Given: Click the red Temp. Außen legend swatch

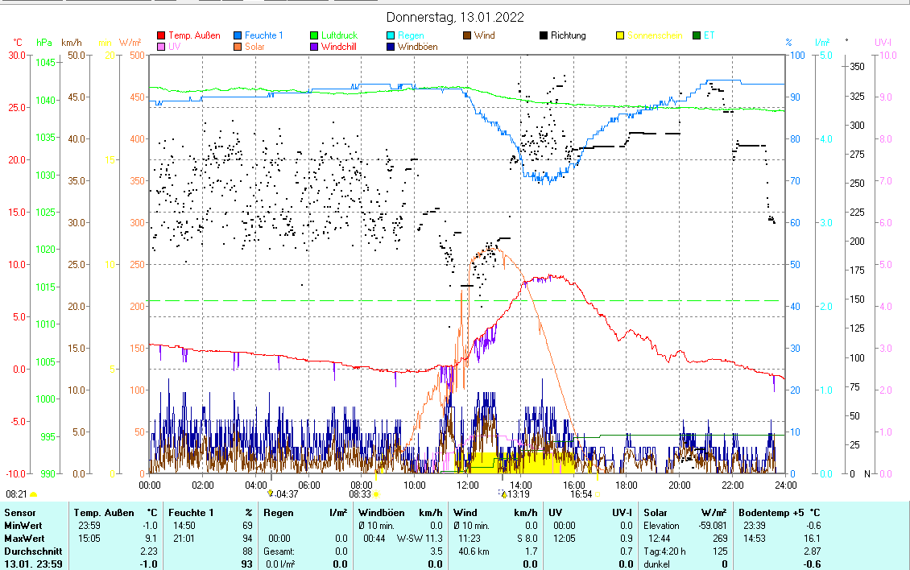Looking at the screenshot, I should (161, 35).
